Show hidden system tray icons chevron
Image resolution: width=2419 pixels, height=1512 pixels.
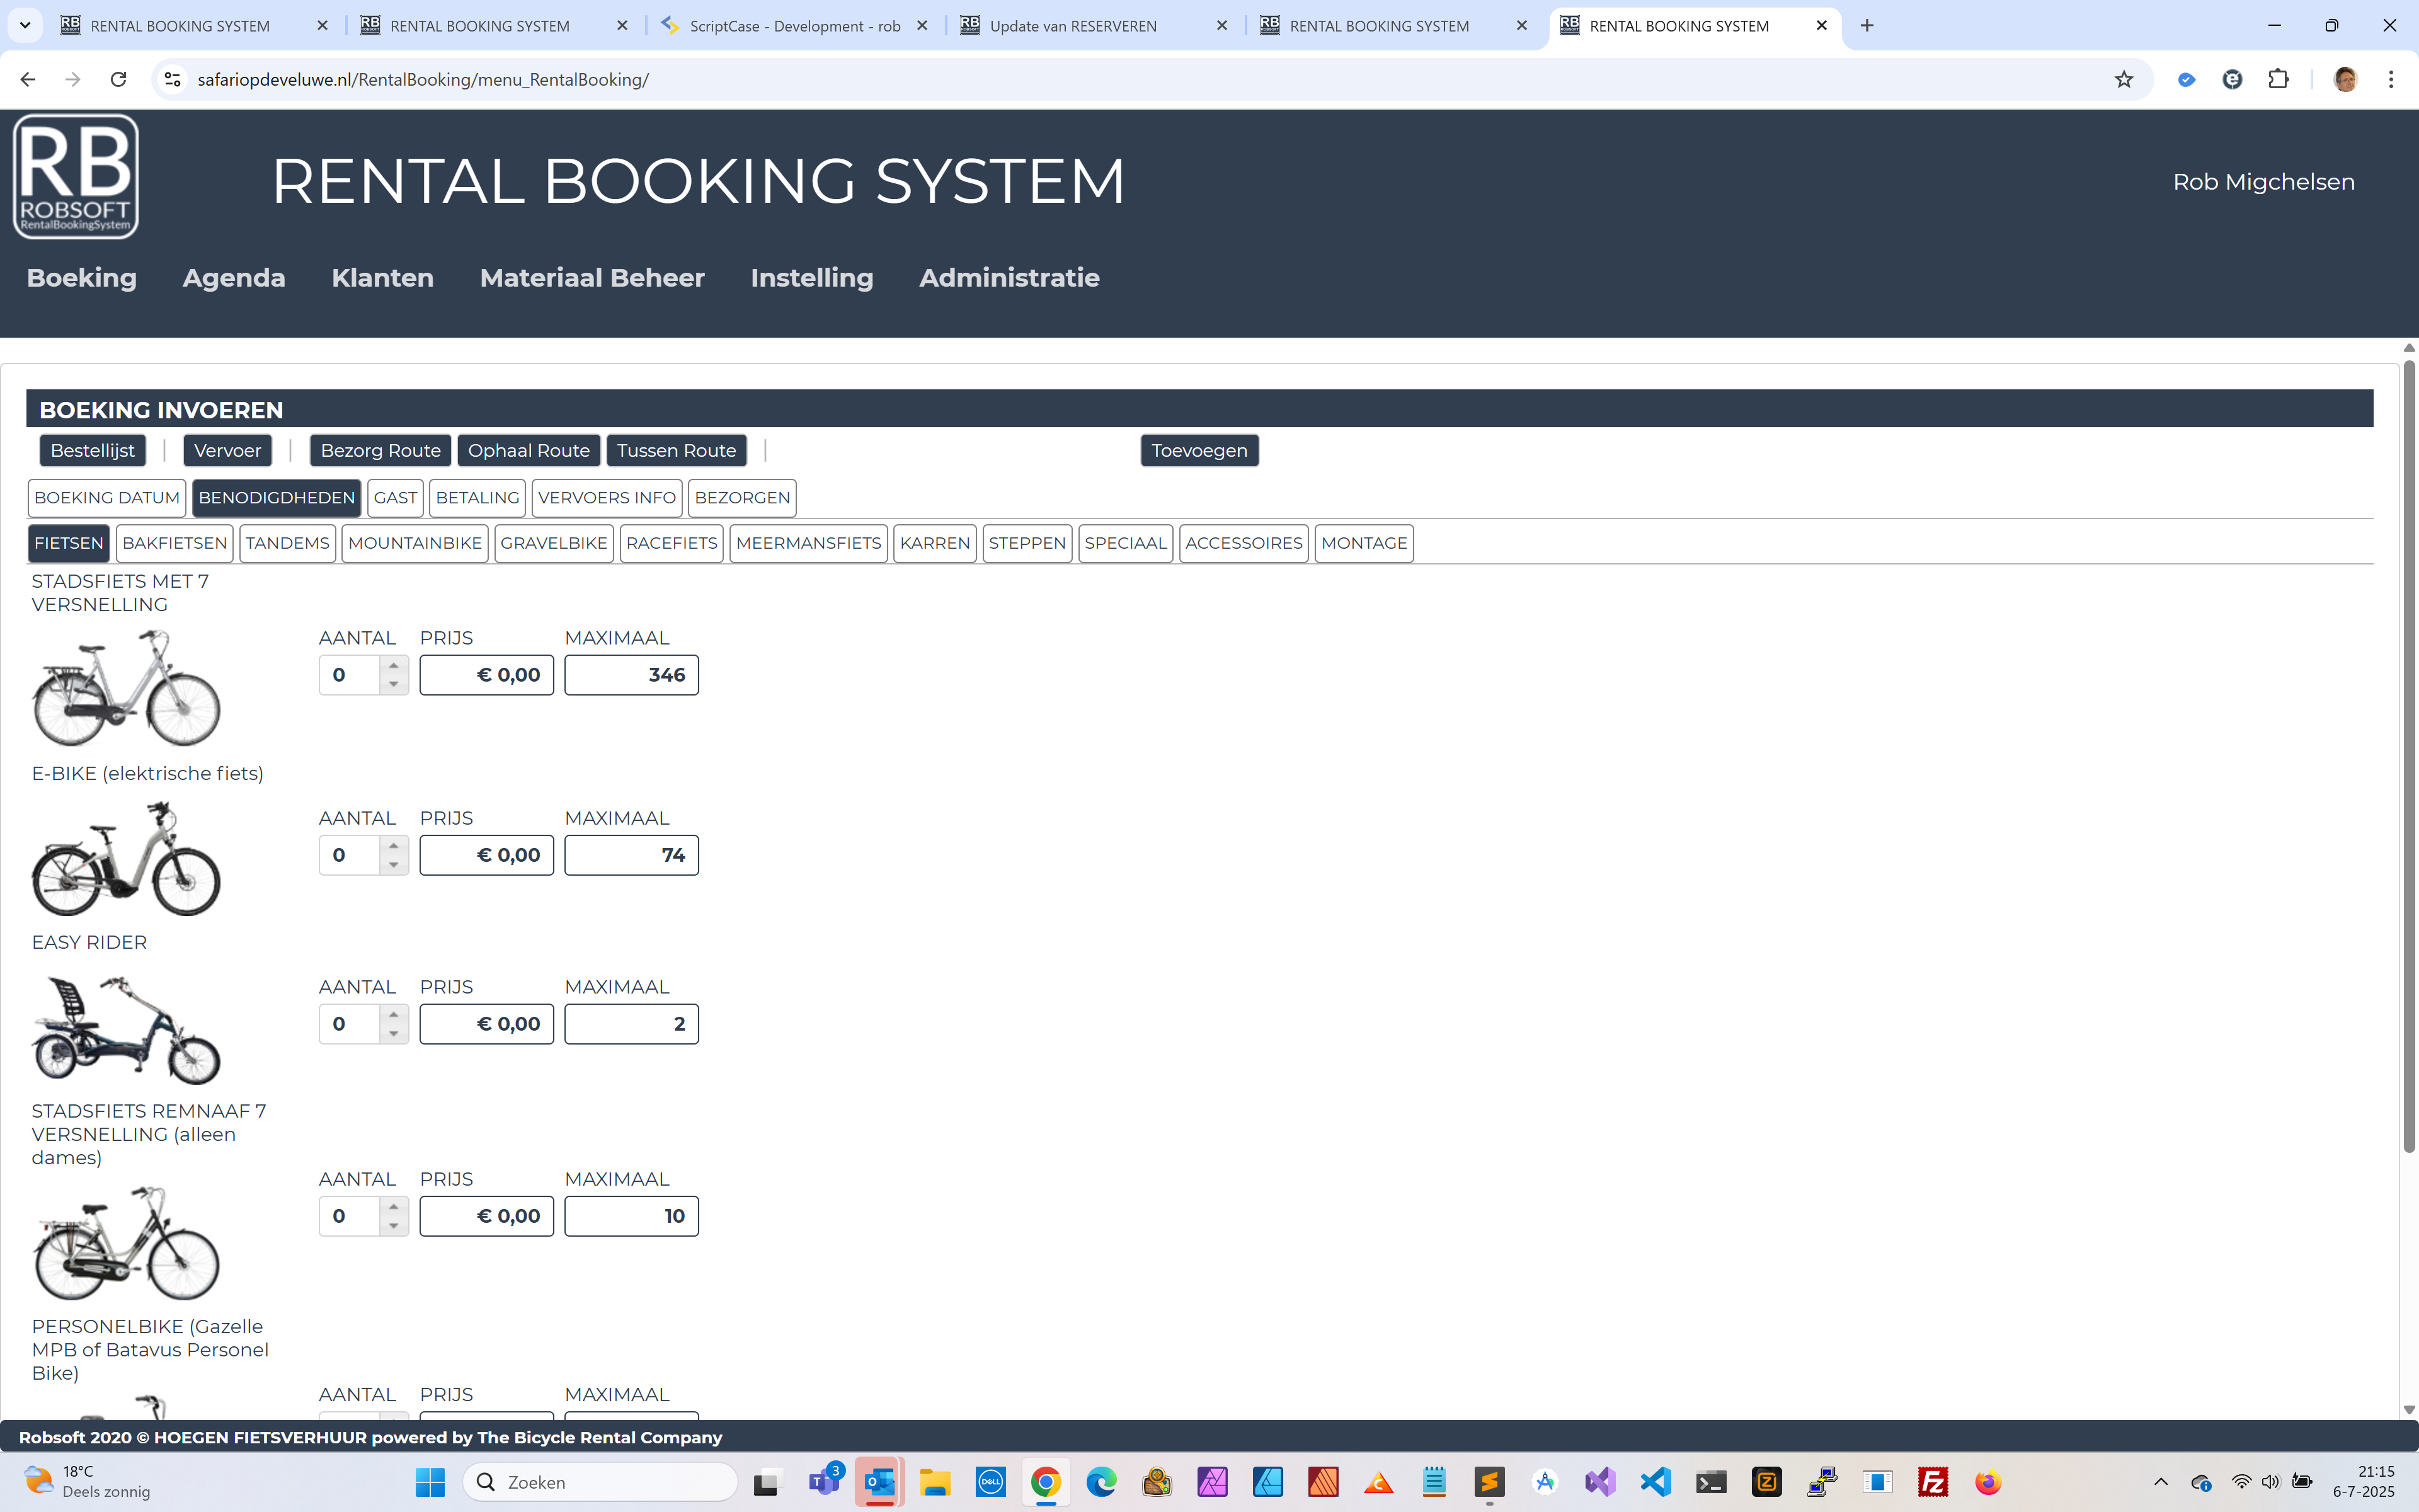click(2160, 1482)
